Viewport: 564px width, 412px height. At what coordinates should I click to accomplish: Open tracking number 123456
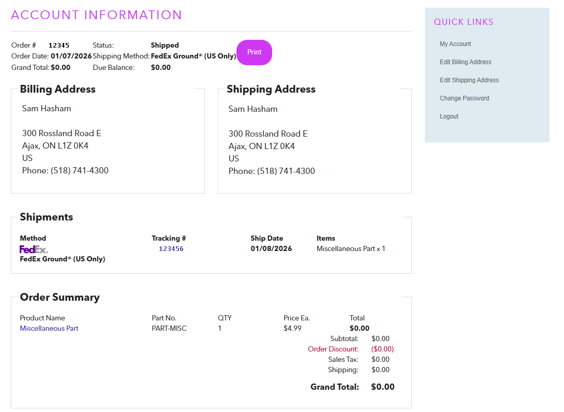pyautogui.click(x=171, y=249)
